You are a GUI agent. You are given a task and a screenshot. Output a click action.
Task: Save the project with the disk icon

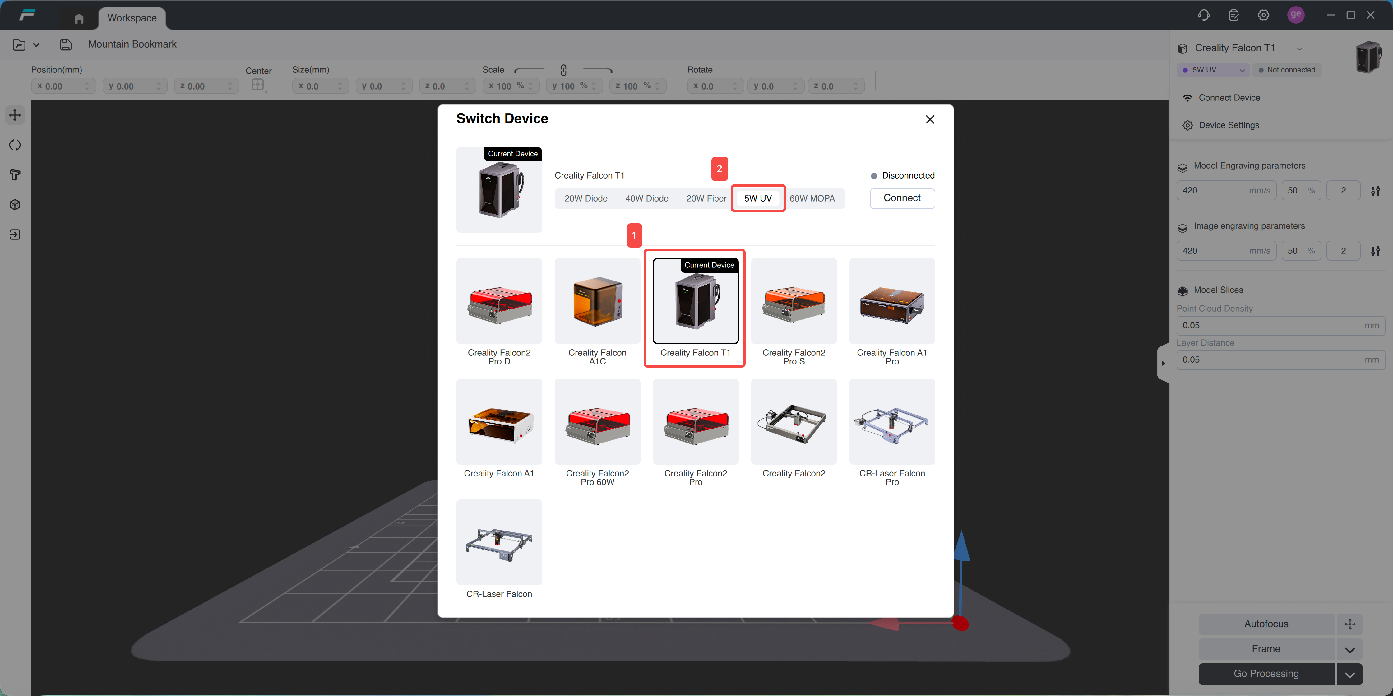click(x=66, y=45)
